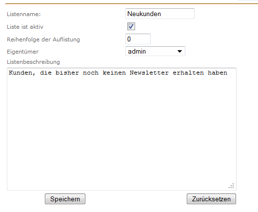Viewport: 258px width, 212px height.
Task: Click the Zurücksetzen reset button
Action: coord(211,199)
